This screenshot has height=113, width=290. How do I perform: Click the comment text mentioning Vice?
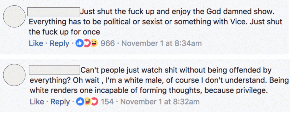point(155,22)
